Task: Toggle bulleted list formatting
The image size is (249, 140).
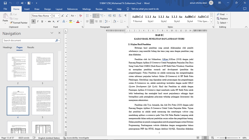Action: click(x=87, y=16)
